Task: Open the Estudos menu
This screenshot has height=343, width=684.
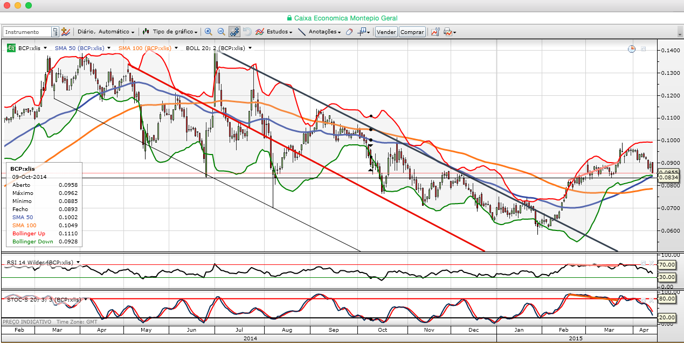Action: tap(280, 32)
